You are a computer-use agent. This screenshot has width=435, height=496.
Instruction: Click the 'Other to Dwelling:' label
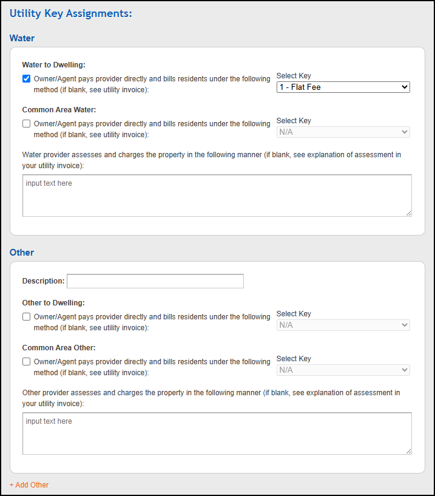click(x=53, y=303)
